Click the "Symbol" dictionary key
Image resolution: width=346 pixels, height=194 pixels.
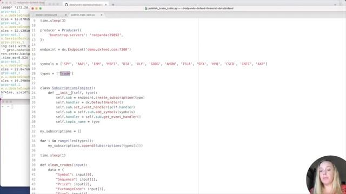pyautogui.click(x=64, y=175)
